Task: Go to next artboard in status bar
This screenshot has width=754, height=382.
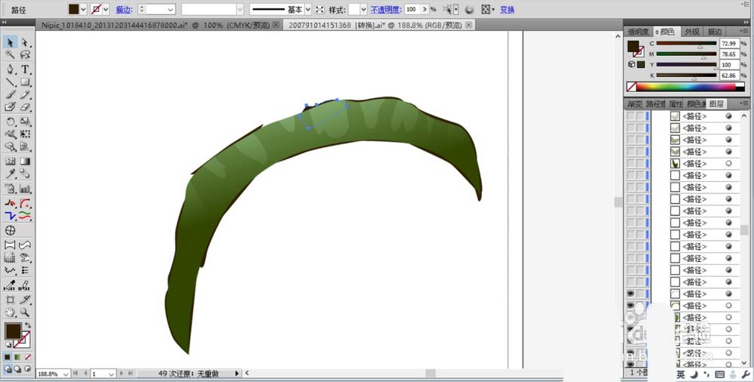Action: pyautogui.click(x=121, y=374)
